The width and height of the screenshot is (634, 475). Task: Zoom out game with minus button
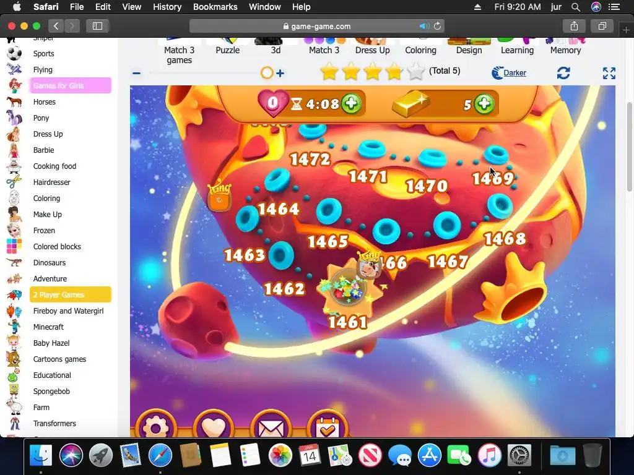137,73
